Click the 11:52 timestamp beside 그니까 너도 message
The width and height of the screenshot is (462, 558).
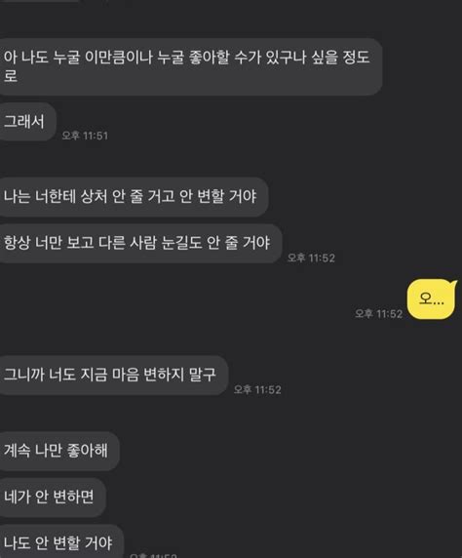[x=257, y=389]
